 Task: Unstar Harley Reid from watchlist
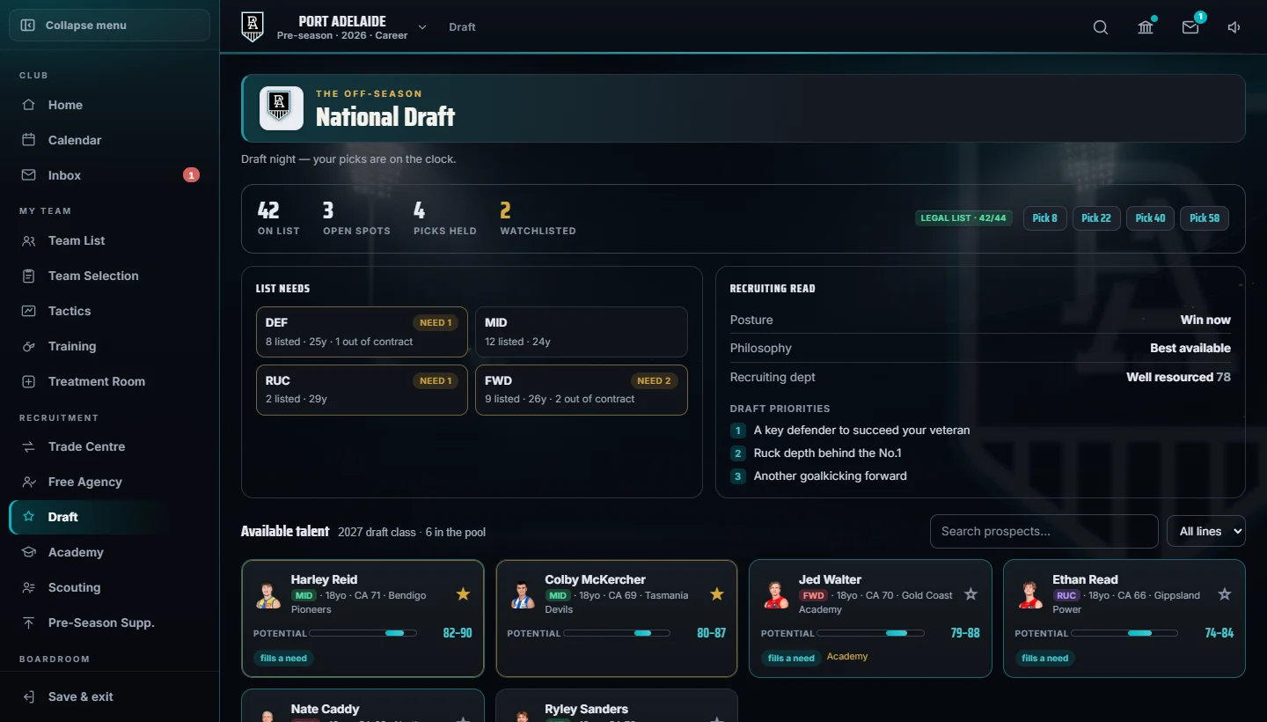[463, 594]
